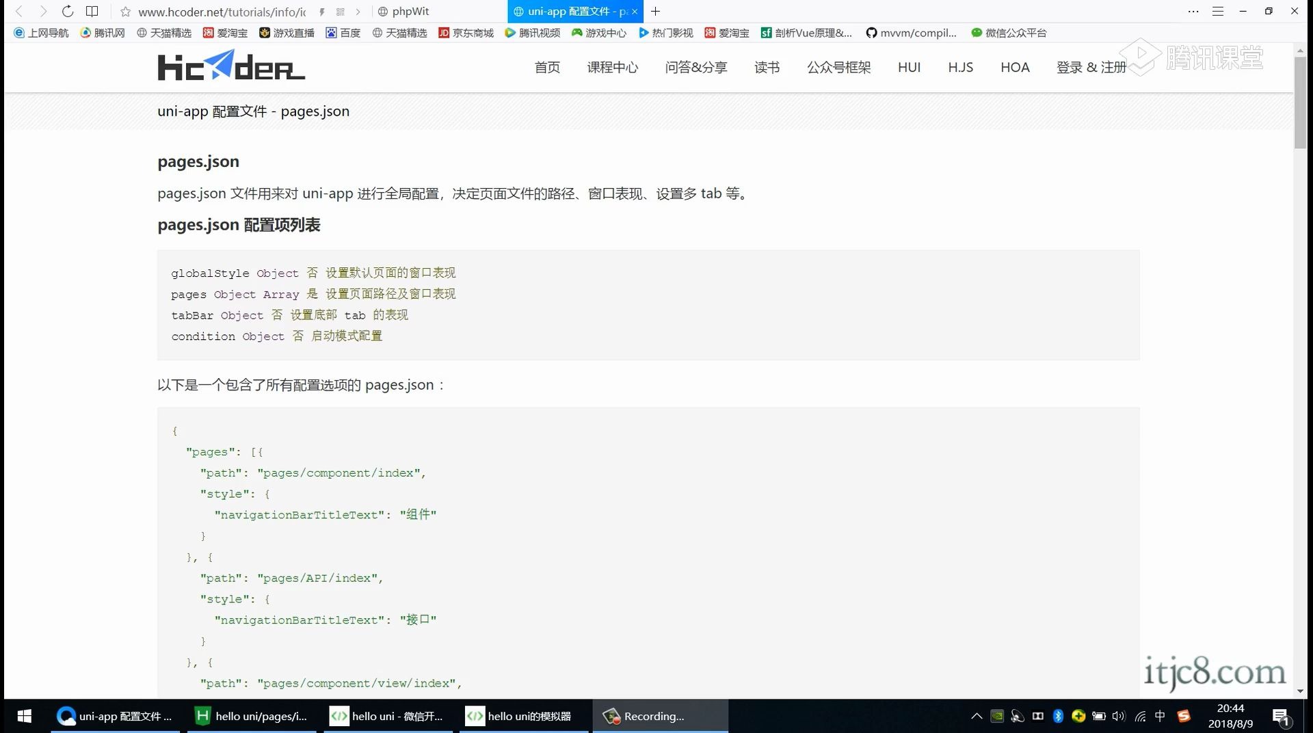This screenshot has width=1313, height=733.
Task: Open the reading view book icon
Action: [x=92, y=12]
